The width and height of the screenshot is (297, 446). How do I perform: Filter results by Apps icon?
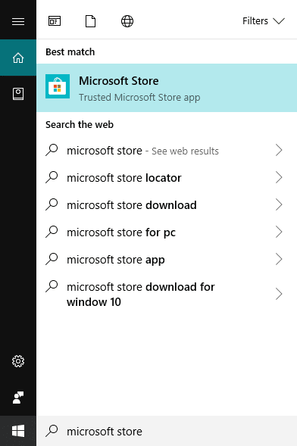pos(55,21)
